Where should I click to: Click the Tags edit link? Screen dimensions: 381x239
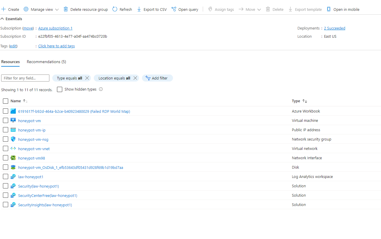(13, 46)
